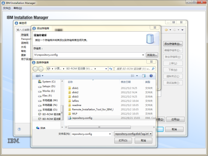This screenshot has height=156, width=208.
Task: Click the 添加存储库(R)... button in Preferences
Action: coord(173,44)
